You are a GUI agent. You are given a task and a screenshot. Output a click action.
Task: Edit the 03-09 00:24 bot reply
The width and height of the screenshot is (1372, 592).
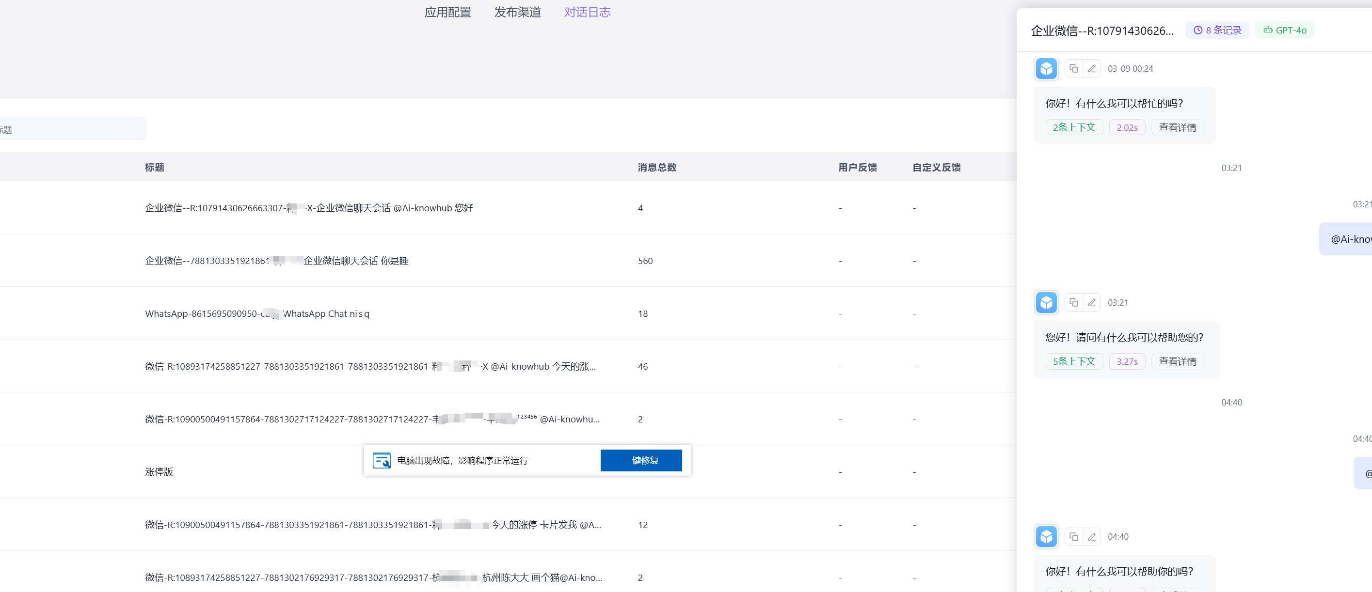coord(1091,68)
